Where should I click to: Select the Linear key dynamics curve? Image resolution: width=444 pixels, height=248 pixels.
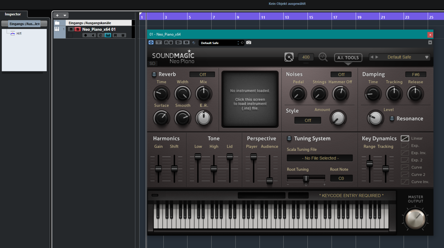[405, 138]
